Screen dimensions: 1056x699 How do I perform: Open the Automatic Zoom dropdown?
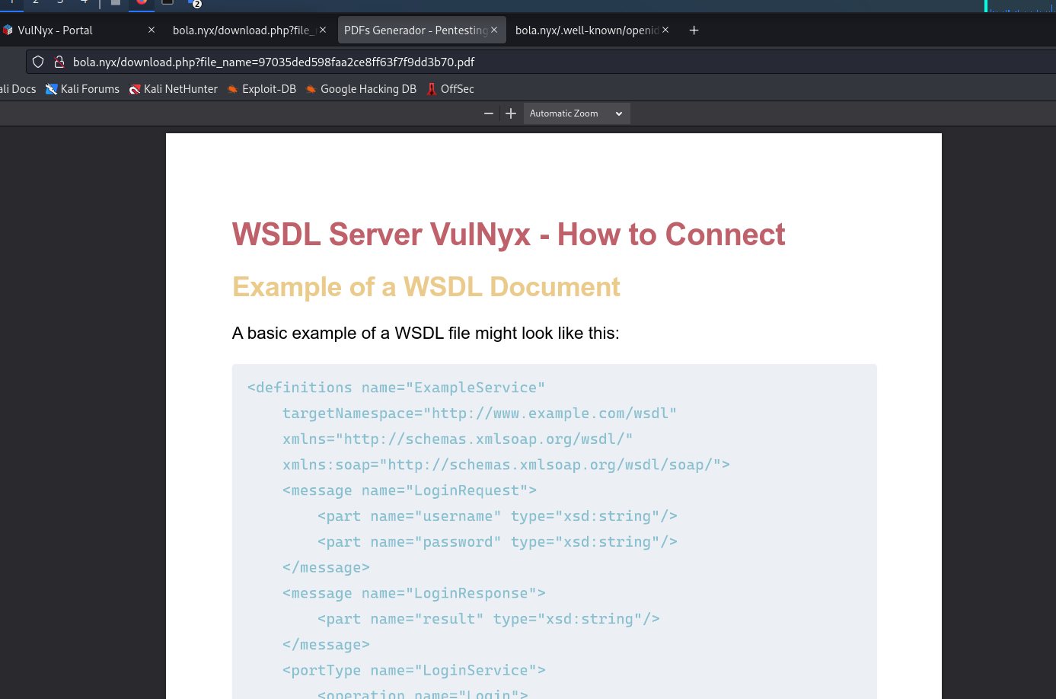576,113
